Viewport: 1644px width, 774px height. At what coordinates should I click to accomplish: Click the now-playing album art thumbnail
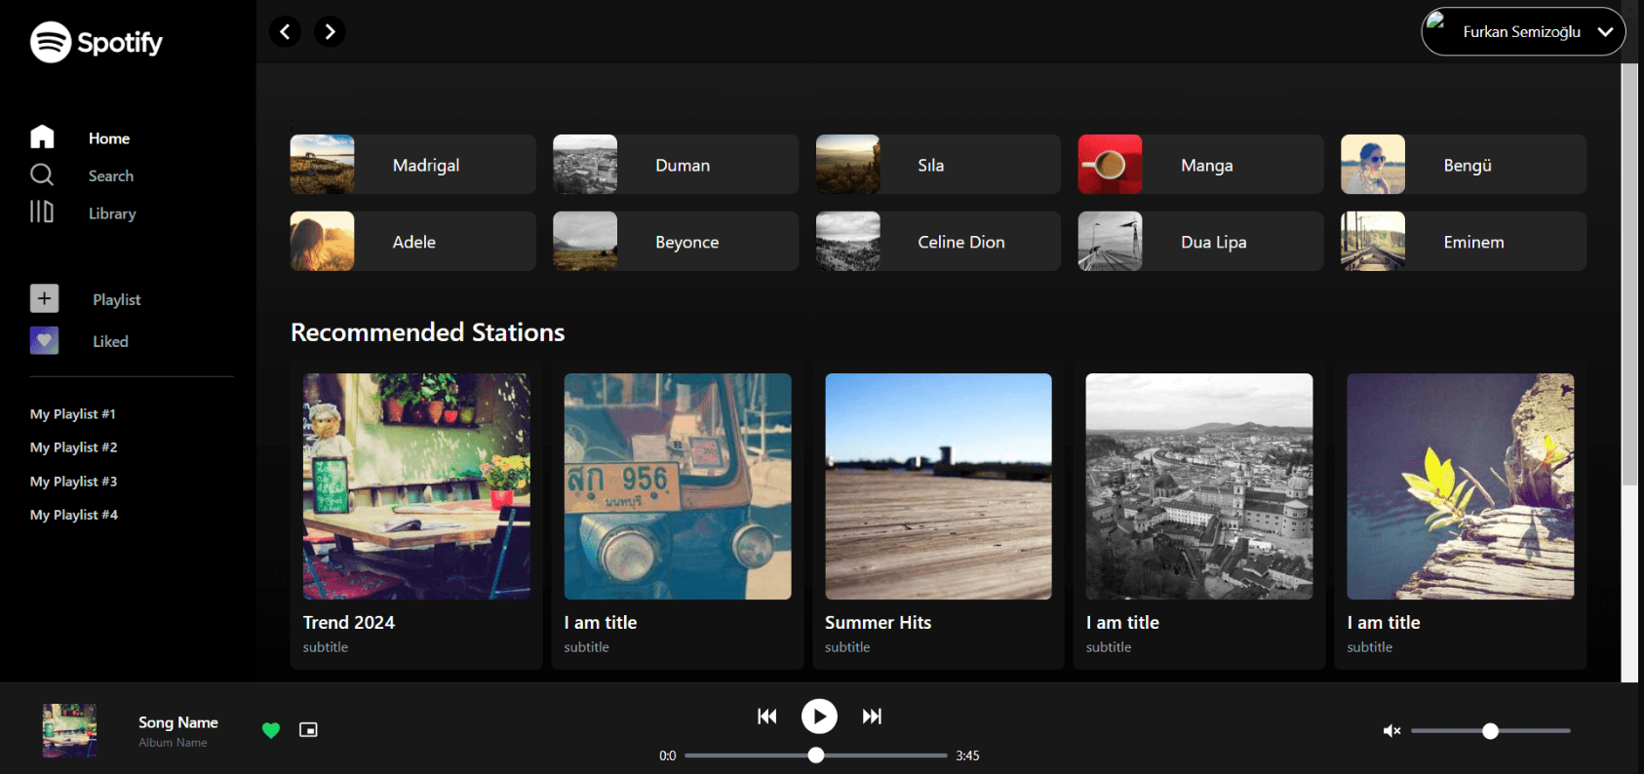(x=69, y=730)
